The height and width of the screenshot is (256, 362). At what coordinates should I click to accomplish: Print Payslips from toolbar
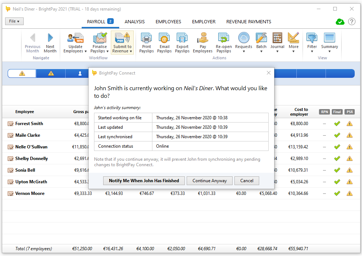147,43
